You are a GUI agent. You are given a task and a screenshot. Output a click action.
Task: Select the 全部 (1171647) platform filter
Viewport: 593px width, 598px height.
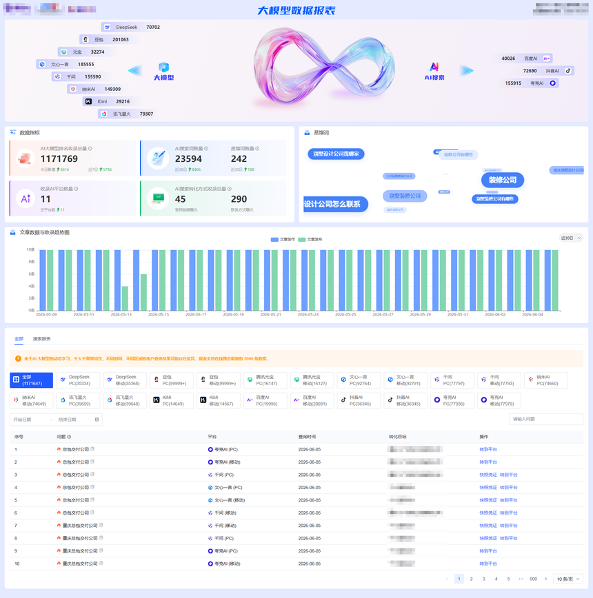[x=31, y=380]
